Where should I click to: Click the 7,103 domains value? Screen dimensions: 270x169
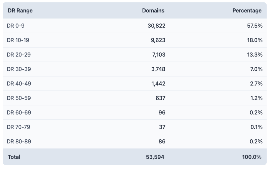click(158, 55)
